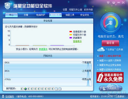Open the 安全资讯 tab
The height and width of the screenshot is (99, 128).
[84, 15]
